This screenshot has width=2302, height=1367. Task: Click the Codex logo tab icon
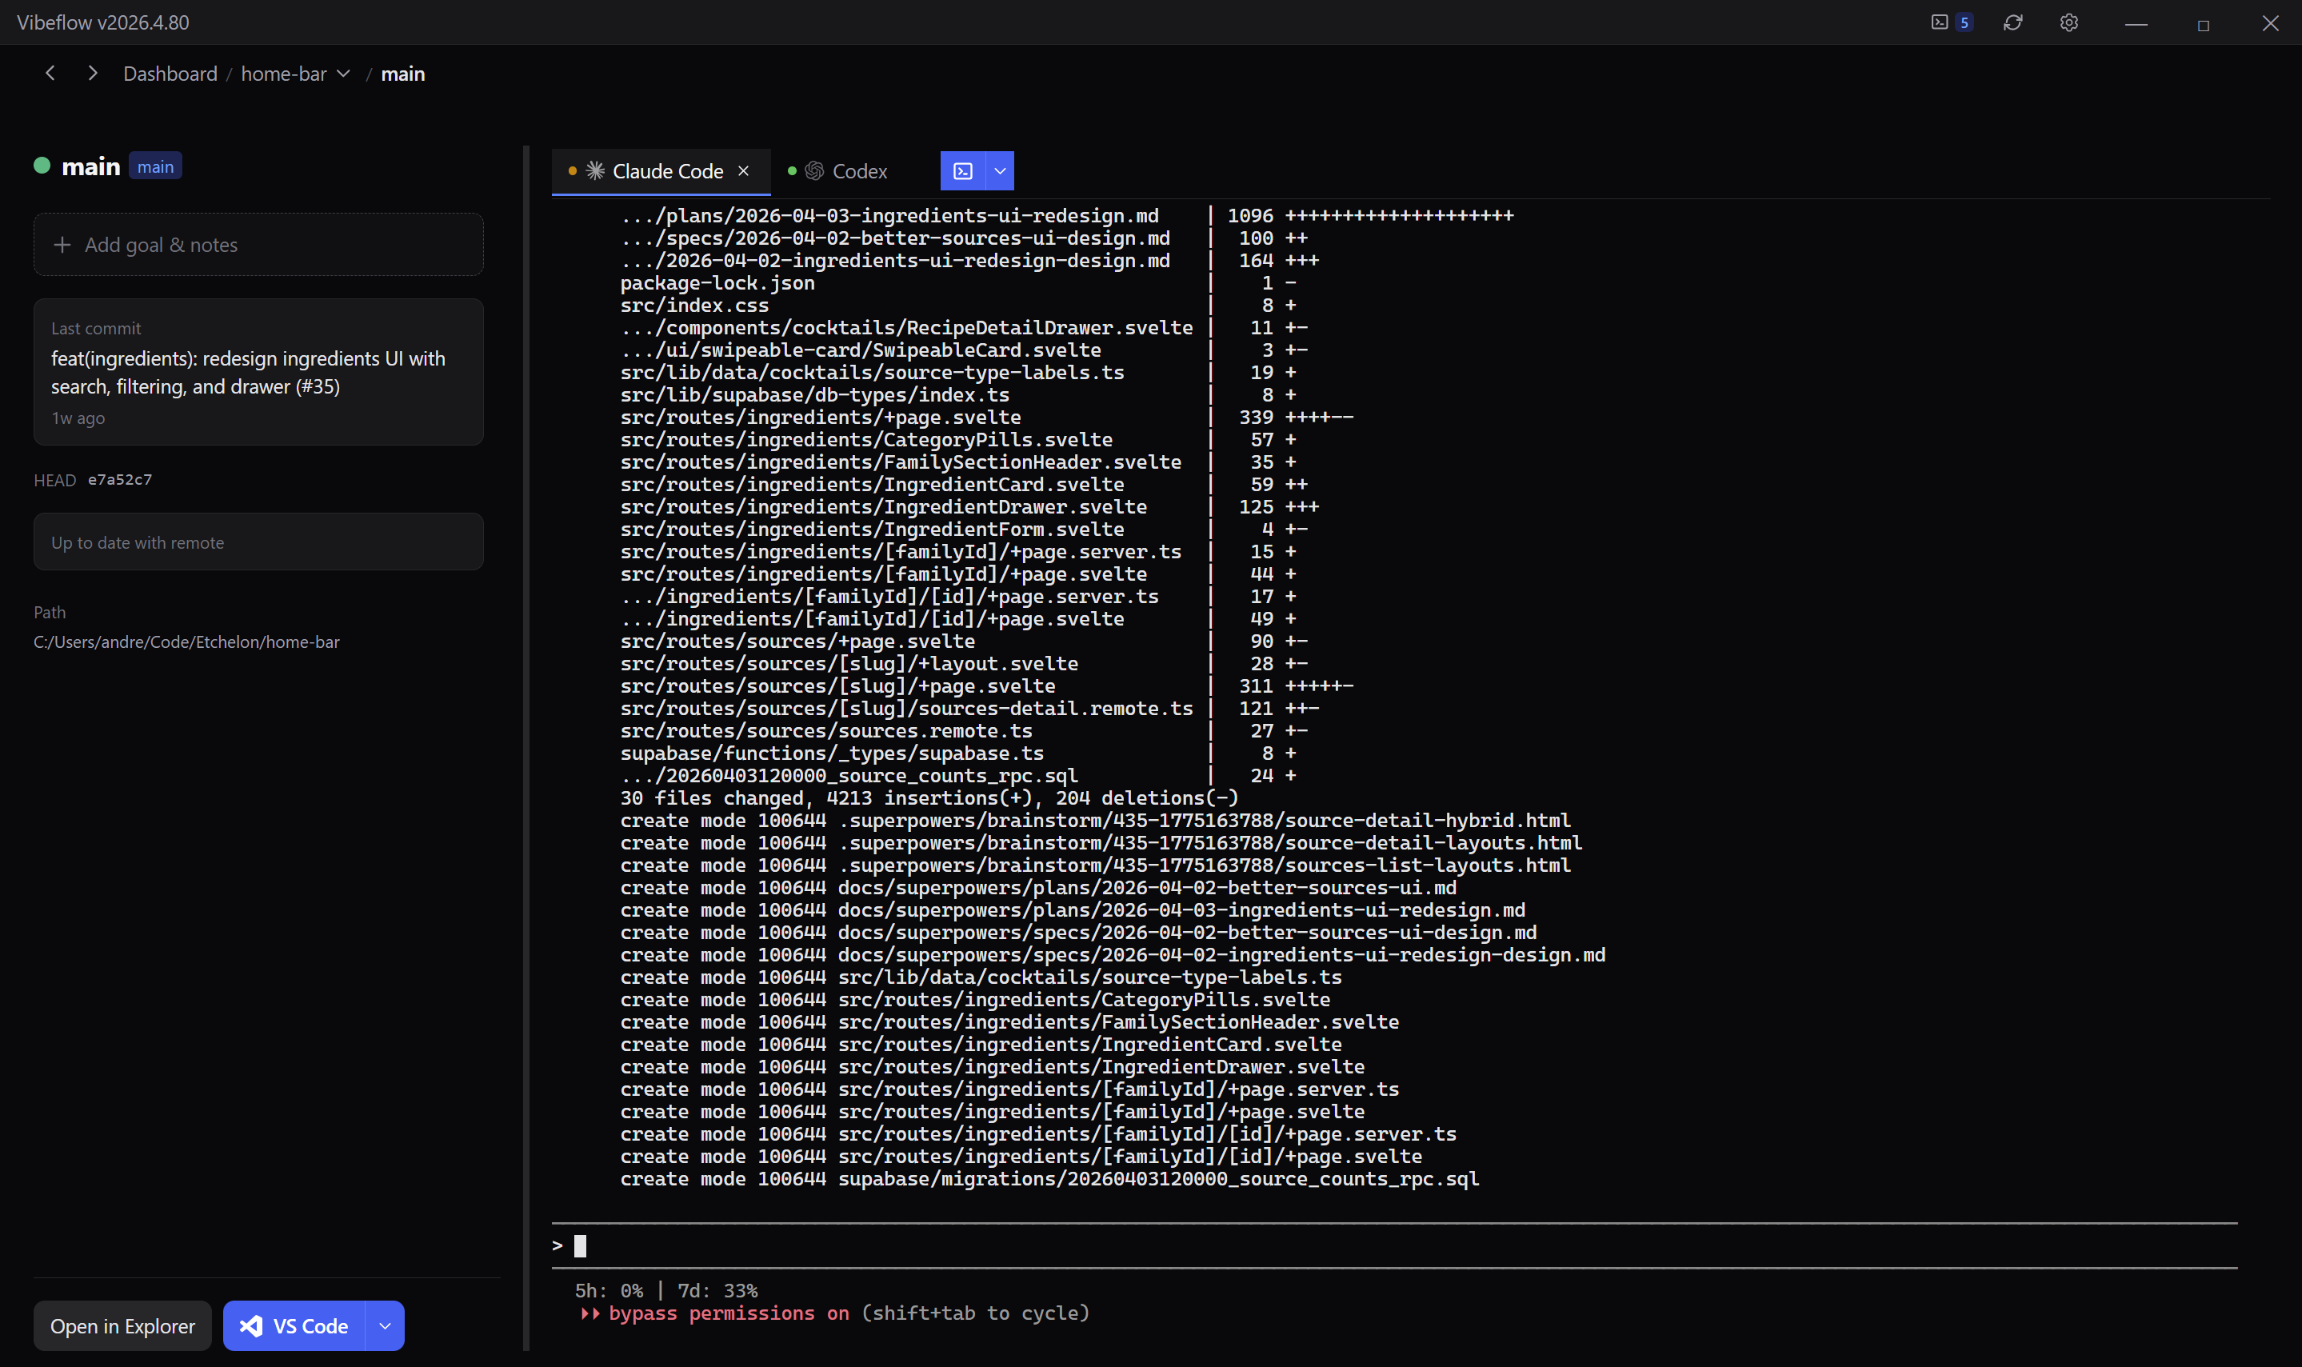point(814,171)
